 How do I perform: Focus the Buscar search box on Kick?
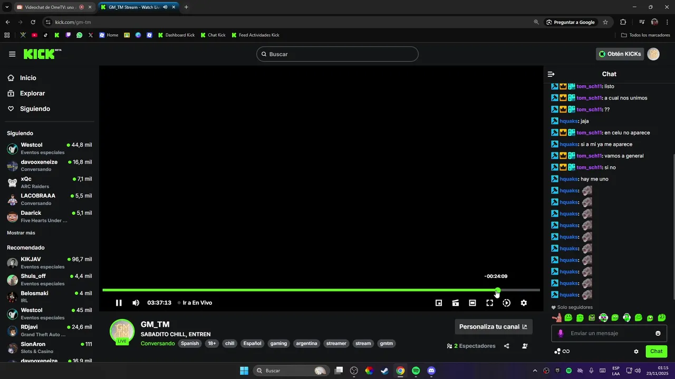pos(337,54)
